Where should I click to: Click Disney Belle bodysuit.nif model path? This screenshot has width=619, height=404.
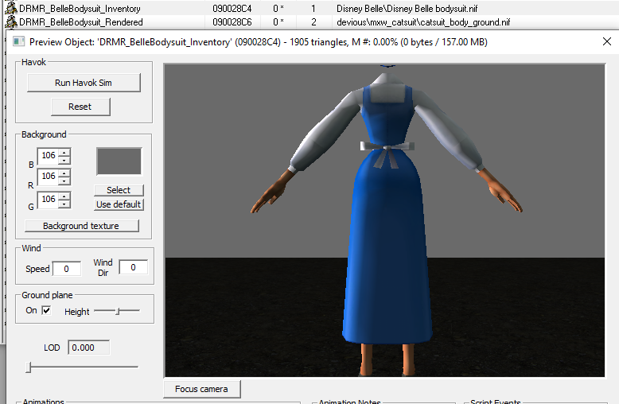pyautogui.click(x=407, y=8)
